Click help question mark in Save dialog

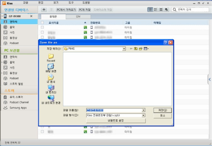pos(166,42)
